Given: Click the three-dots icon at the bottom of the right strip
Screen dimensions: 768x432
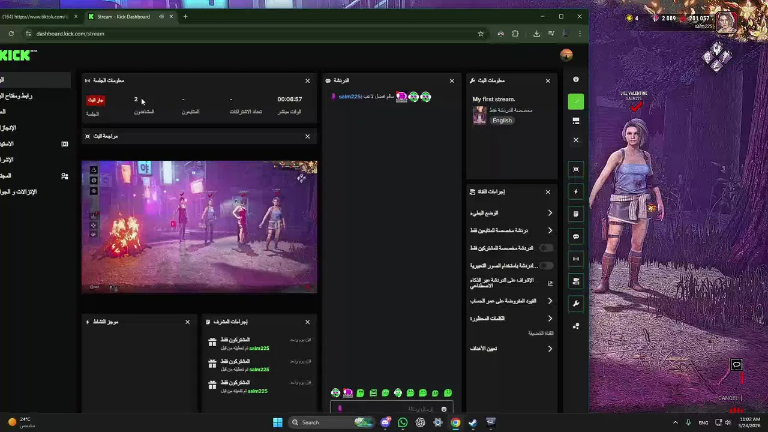Looking at the screenshot, I should (576, 326).
